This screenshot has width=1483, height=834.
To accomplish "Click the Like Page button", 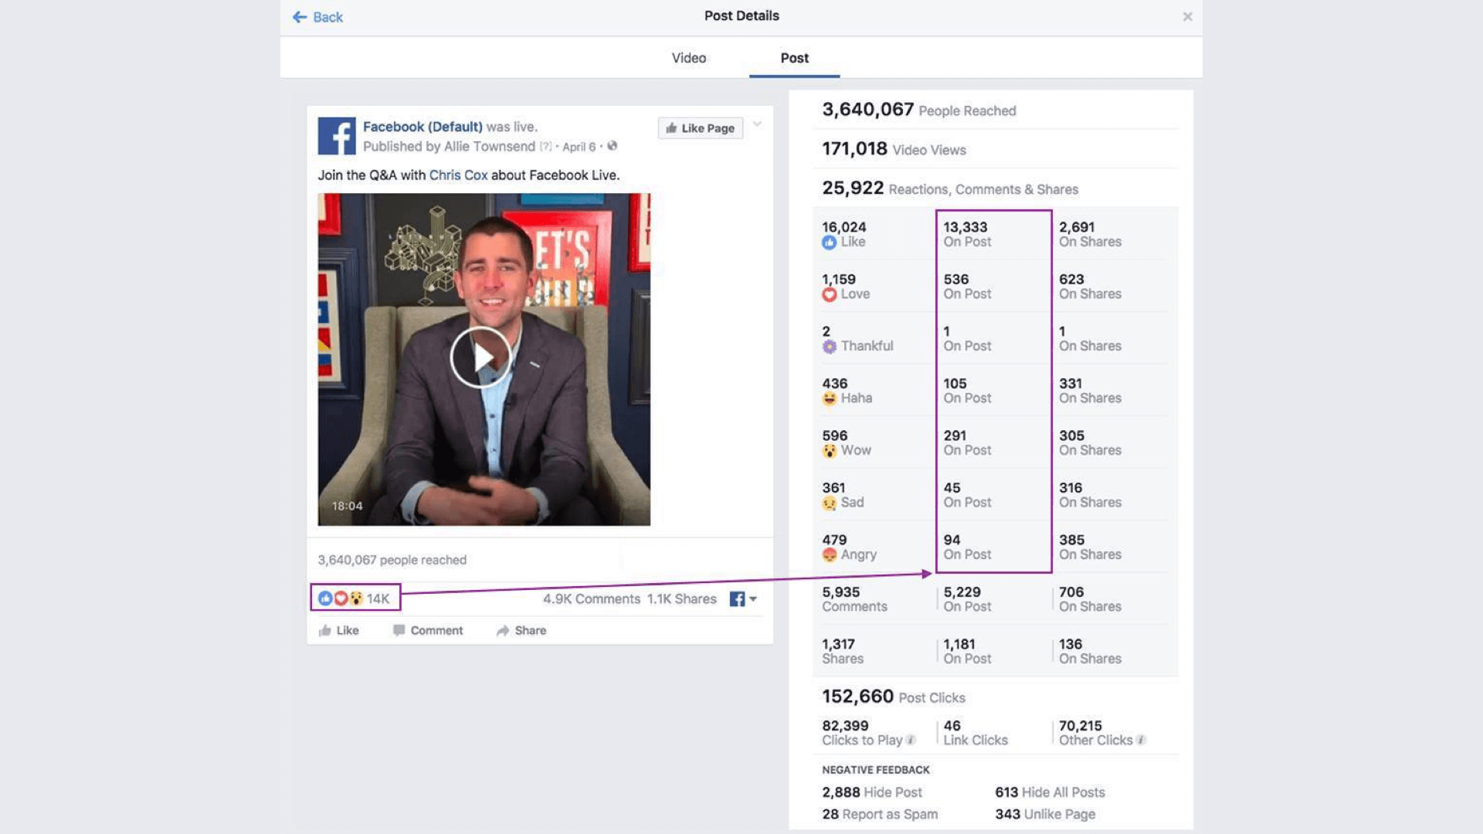I will (701, 127).
